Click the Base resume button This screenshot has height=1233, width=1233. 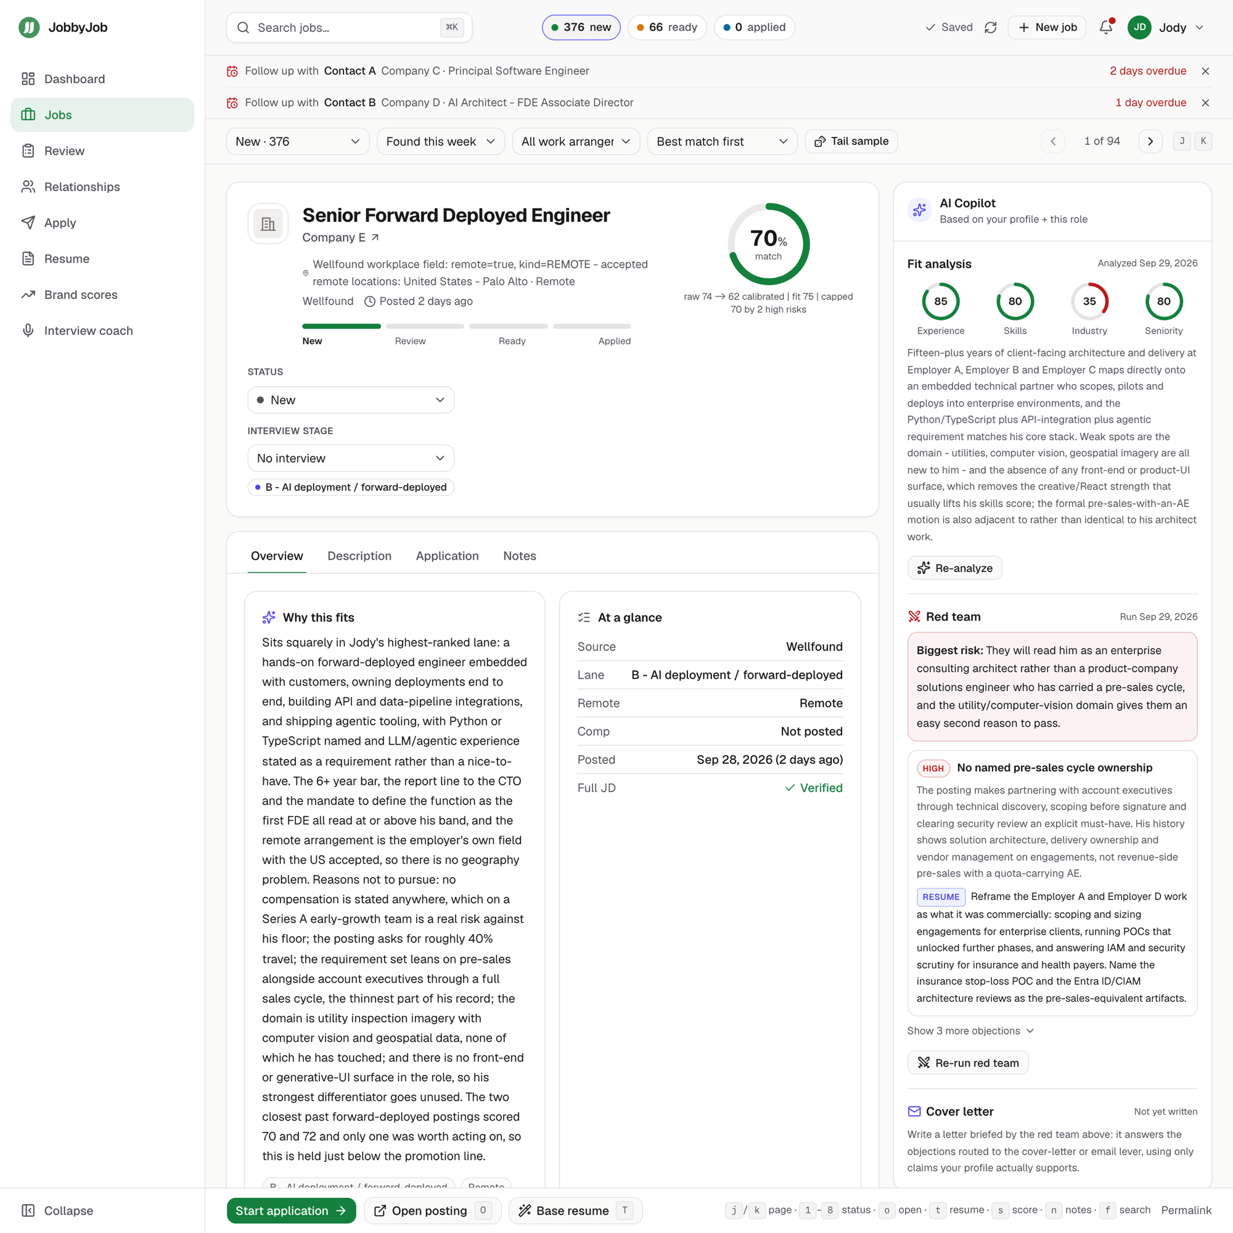(576, 1211)
